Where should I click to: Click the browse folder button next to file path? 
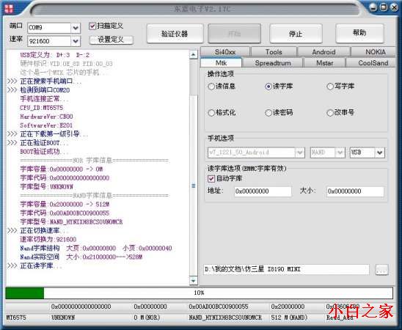tap(381, 270)
